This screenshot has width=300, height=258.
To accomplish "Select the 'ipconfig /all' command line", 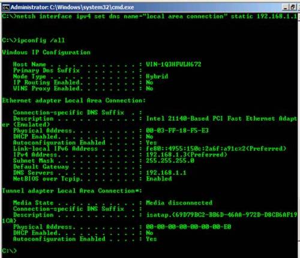I will click(x=34, y=40).
